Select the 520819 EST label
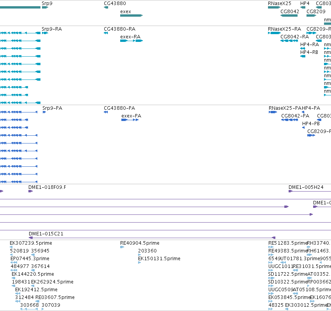The image size is (331, 311). (x=19, y=251)
